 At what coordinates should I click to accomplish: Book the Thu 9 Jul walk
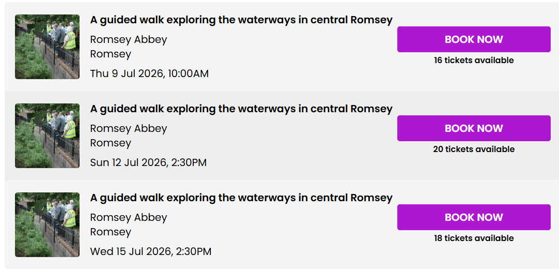[474, 39]
